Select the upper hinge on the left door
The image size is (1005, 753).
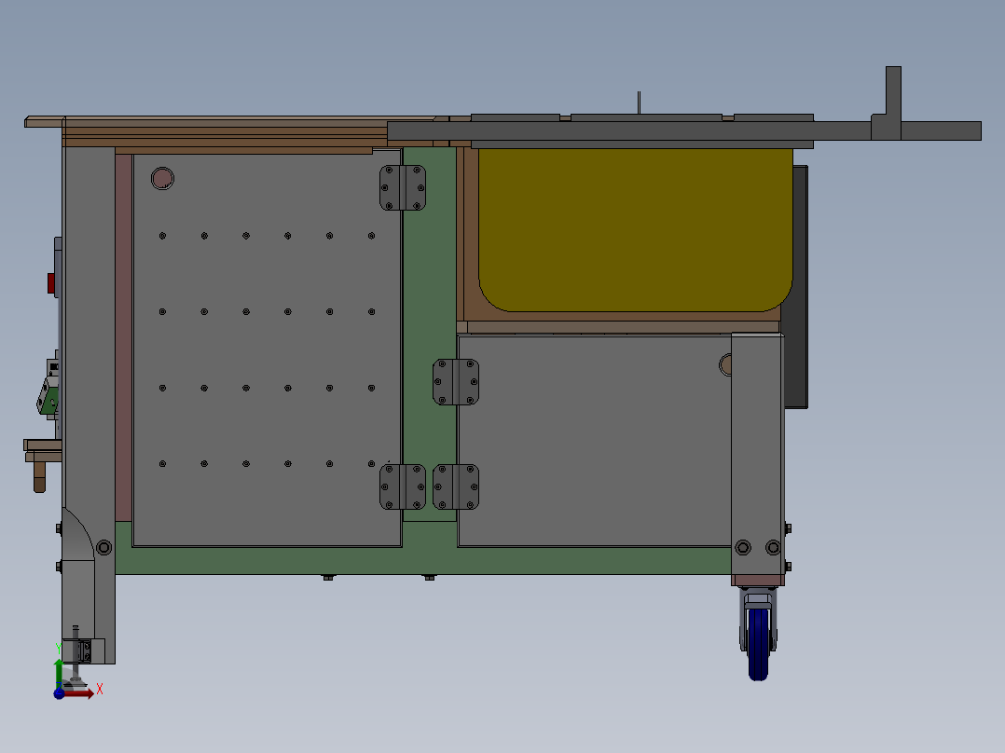point(403,187)
